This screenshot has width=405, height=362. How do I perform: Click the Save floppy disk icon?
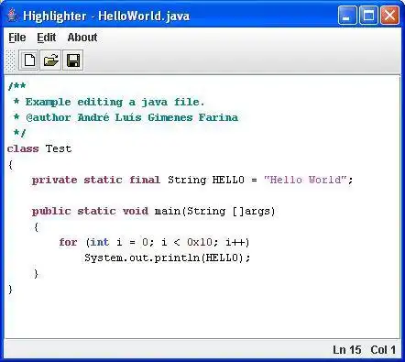coord(73,60)
